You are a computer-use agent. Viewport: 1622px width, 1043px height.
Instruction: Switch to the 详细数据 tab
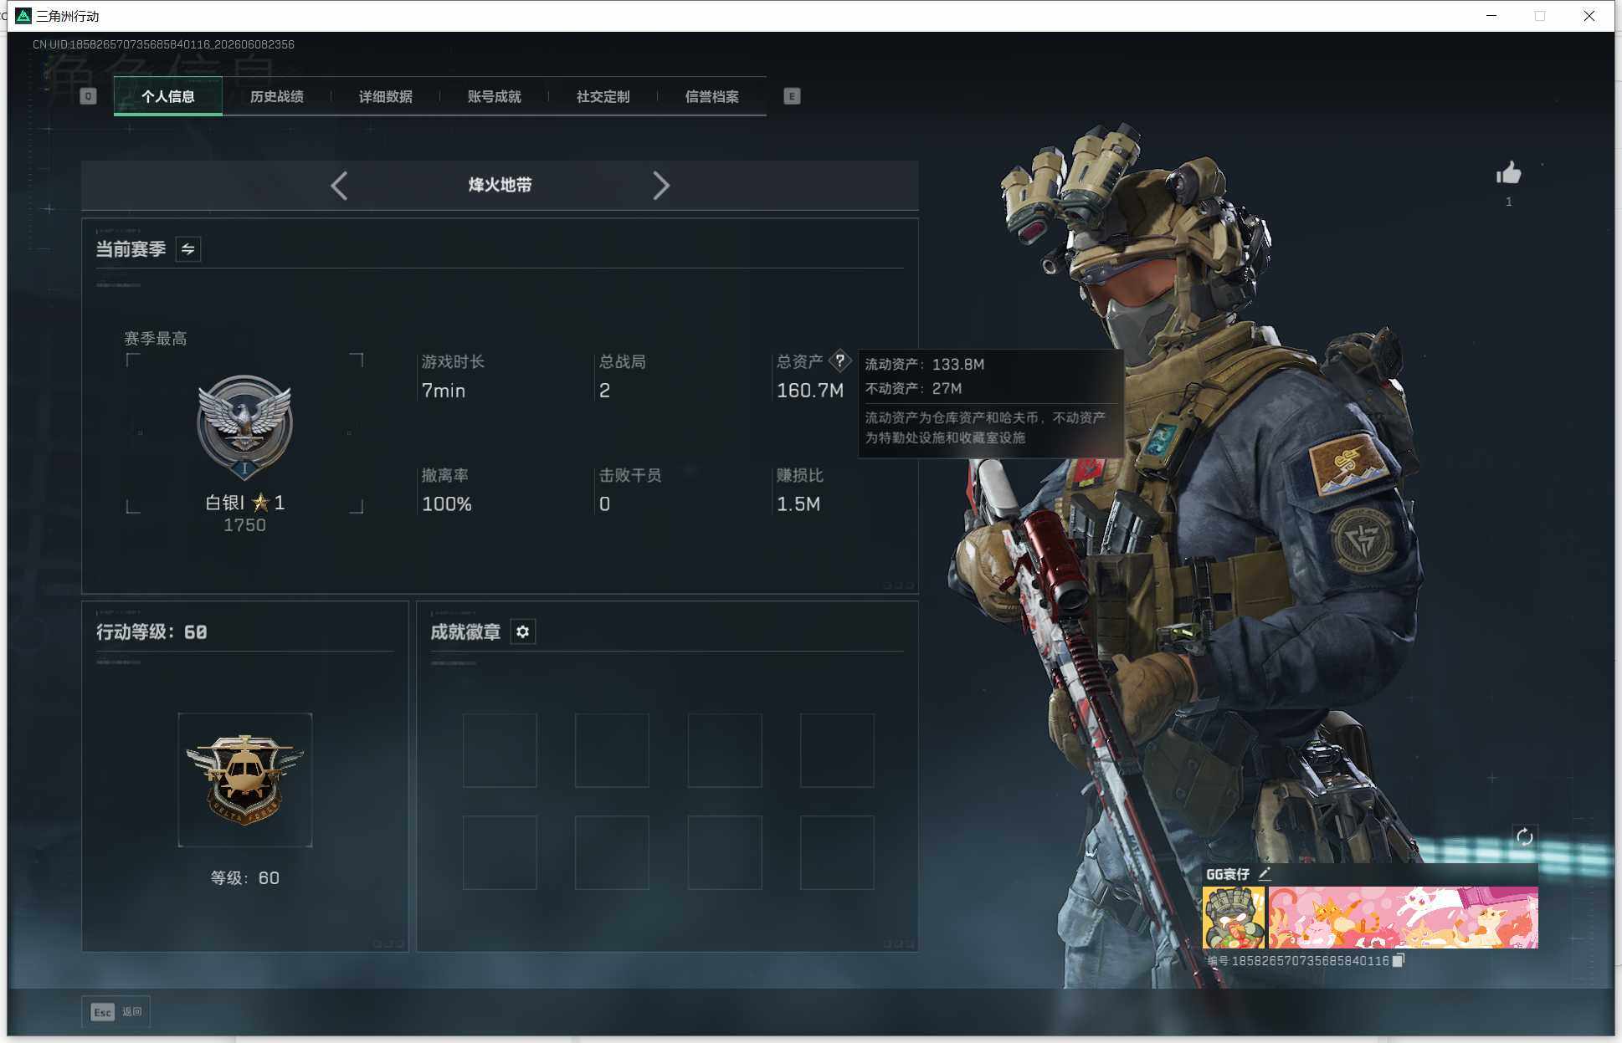point(386,96)
